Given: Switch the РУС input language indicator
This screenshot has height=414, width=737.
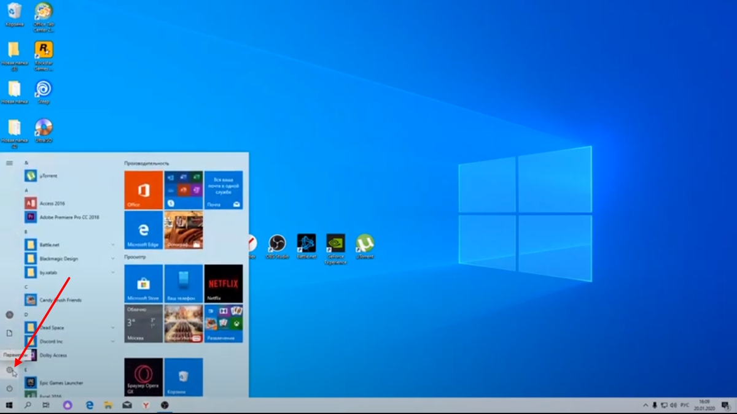Looking at the screenshot, I should click(685, 405).
